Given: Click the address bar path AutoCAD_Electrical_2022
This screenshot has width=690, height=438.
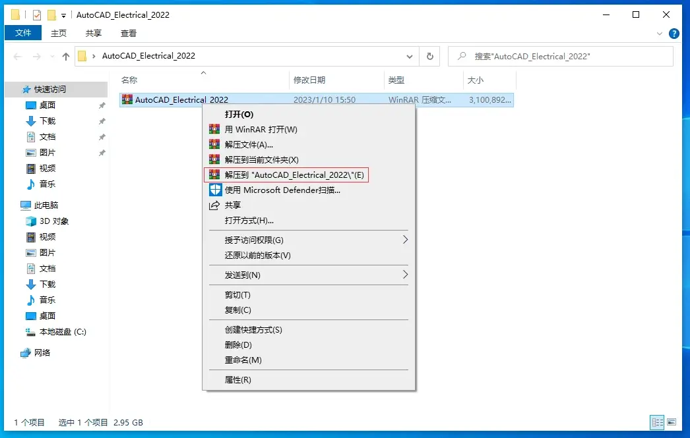Looking at the screenshot, I should coord(148,56).
